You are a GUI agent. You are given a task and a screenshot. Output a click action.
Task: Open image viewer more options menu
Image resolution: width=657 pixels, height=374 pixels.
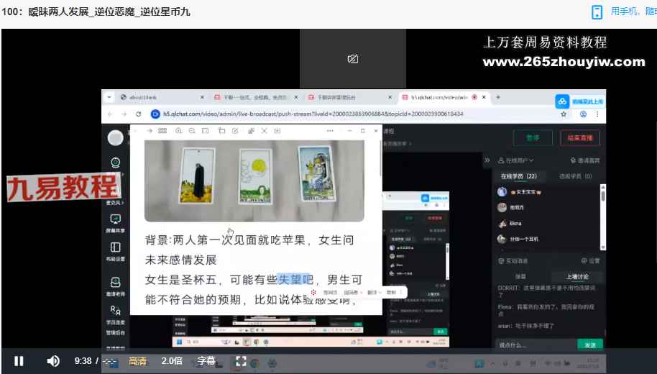330,131
